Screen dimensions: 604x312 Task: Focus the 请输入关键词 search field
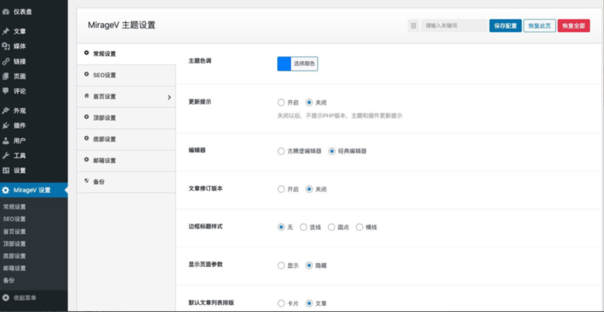pyautogui.click(x=454, y=26)
